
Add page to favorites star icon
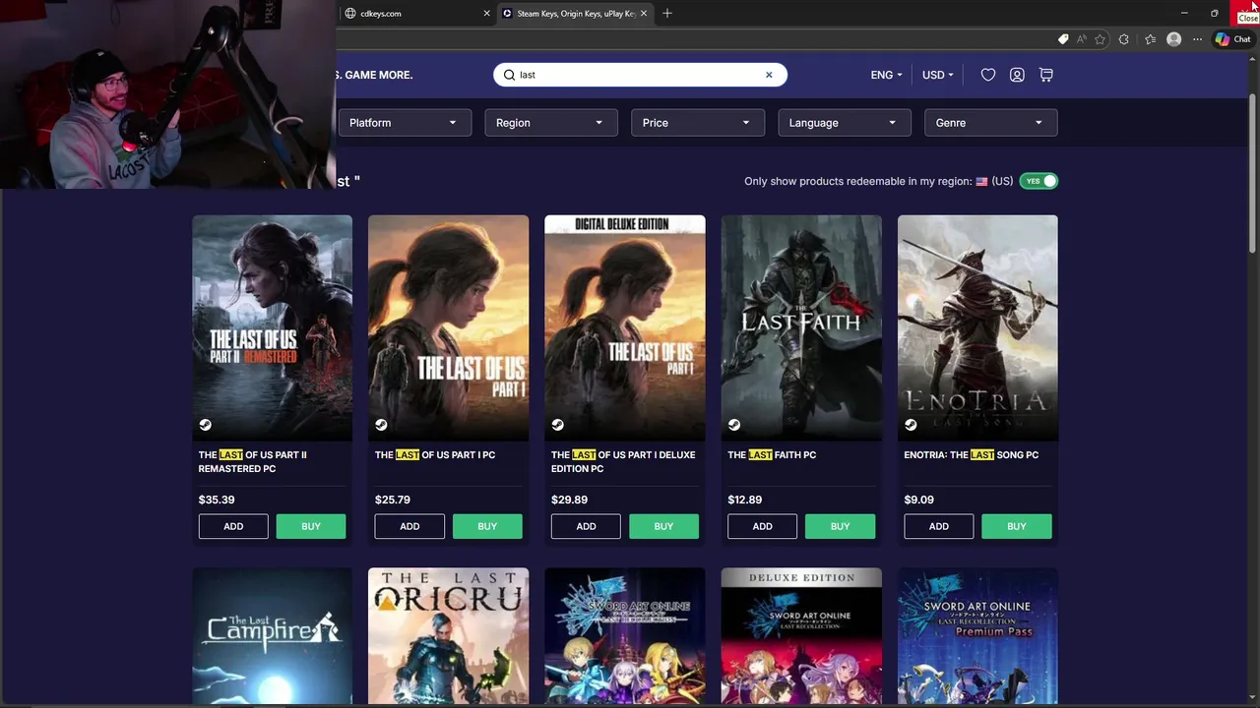(1100, 39)
